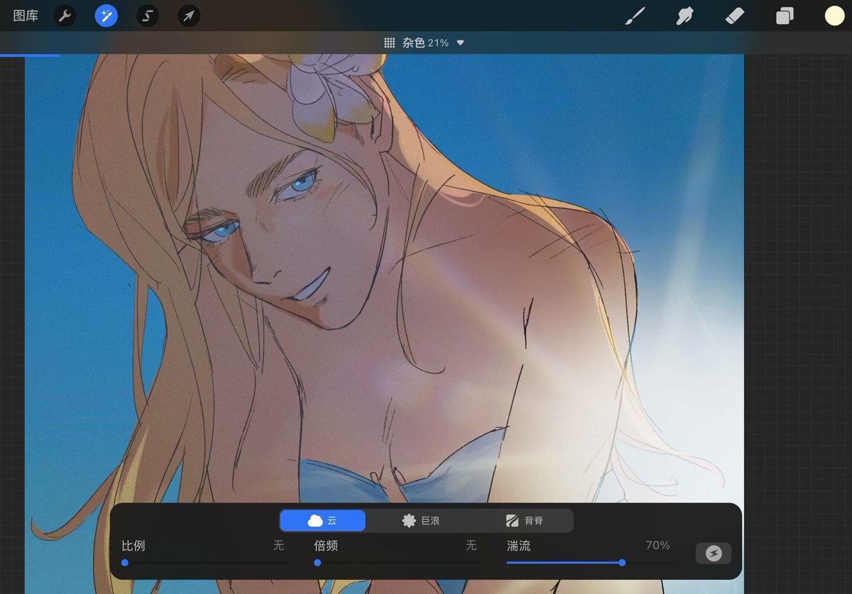Select the Smudge finger tool
Viewport: 852px width, 594px height.
684,16
